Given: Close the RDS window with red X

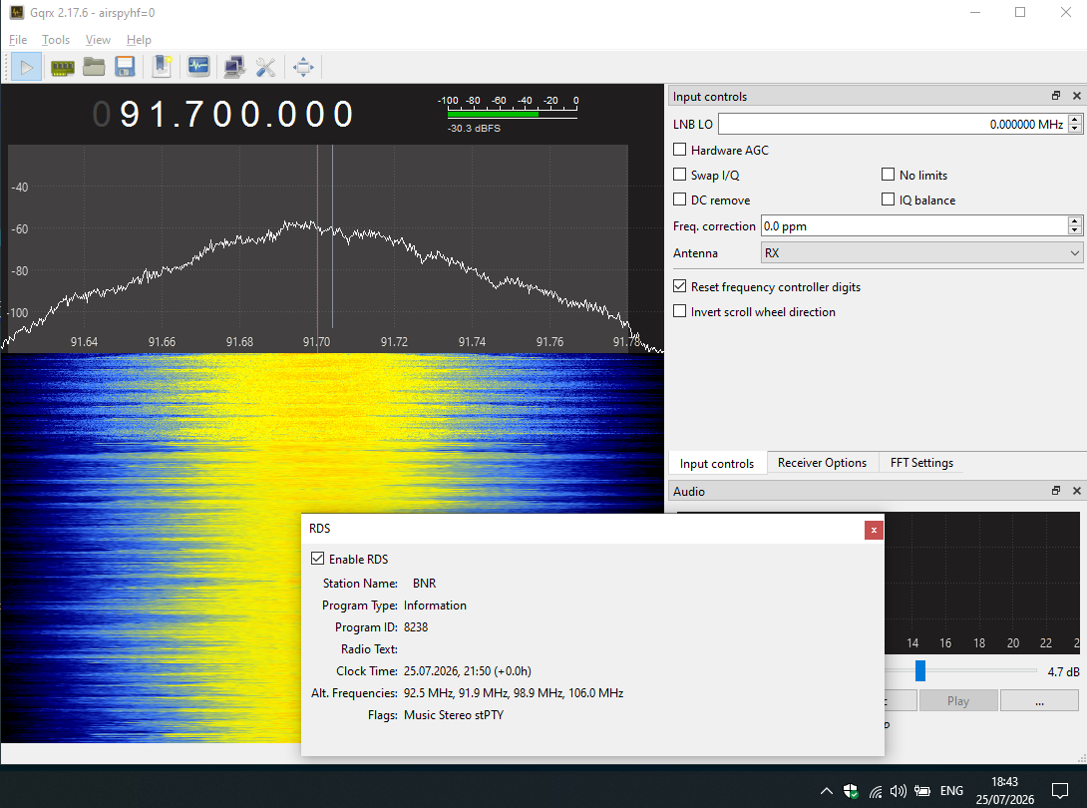Looking at the screenshot, I should [x=874, y=530].
